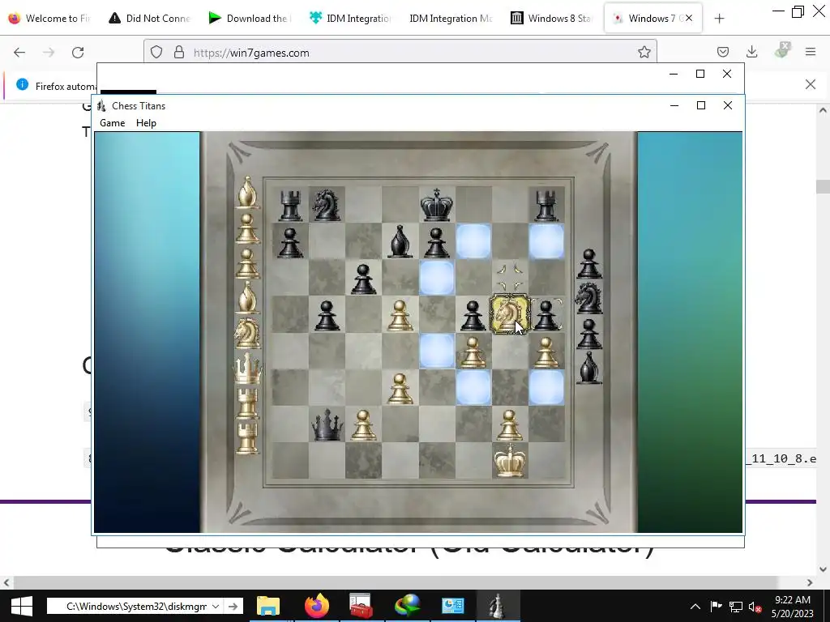The width and height of the screenshot is (830, 622).
Task: Show site security info via padlock
Action: [179, 53]
